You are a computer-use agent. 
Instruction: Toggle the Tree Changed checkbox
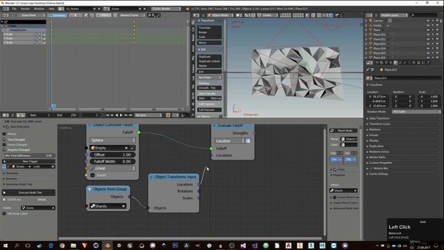click(x=4, y=140)
